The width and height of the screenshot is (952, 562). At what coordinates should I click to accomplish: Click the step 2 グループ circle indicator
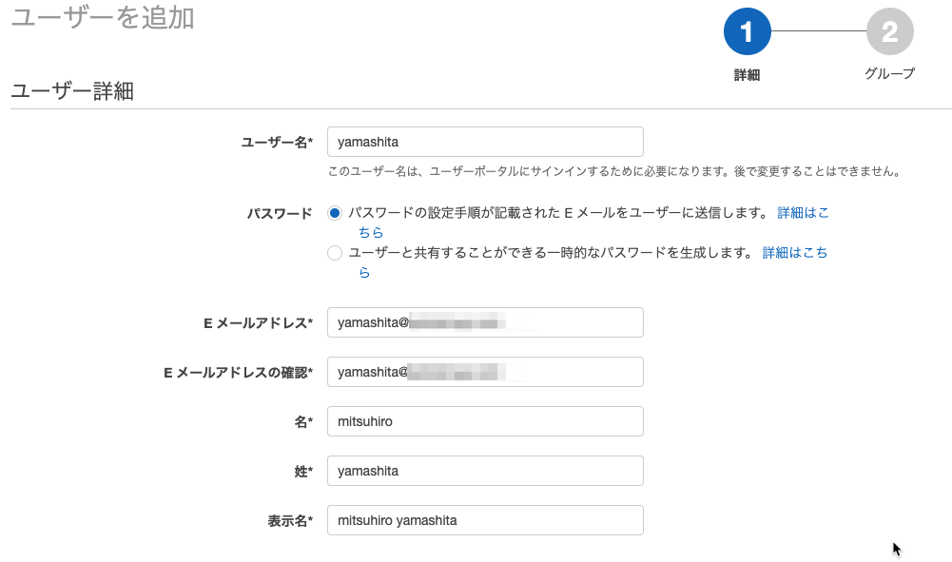pos(889,31)
